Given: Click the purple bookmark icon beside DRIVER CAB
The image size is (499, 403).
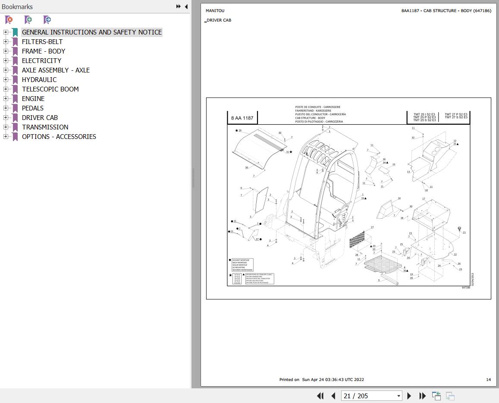Looking at the screenshot, I should coord(15,117).
